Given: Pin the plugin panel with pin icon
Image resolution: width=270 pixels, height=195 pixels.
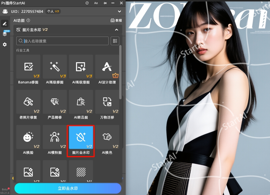Looking at the screenshot, I should tap(105, 3).
